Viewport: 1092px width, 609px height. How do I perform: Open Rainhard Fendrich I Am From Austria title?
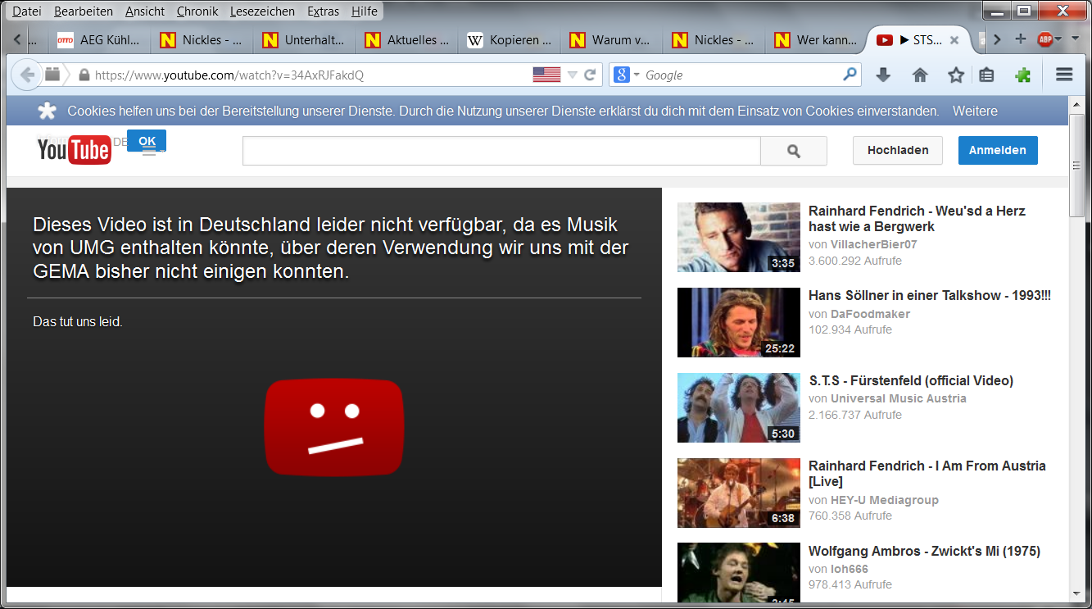(x=927, y=474)
